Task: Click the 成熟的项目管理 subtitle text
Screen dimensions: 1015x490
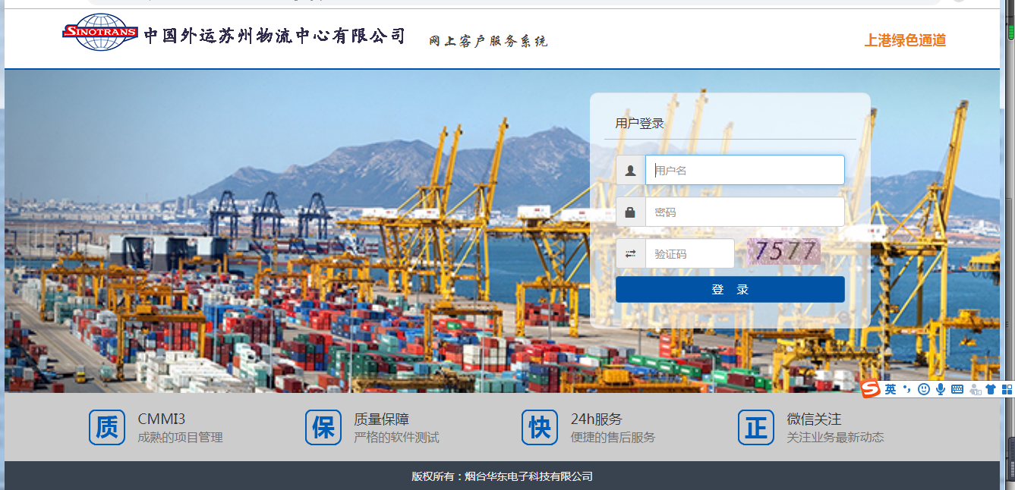Action: pos(181,438)
